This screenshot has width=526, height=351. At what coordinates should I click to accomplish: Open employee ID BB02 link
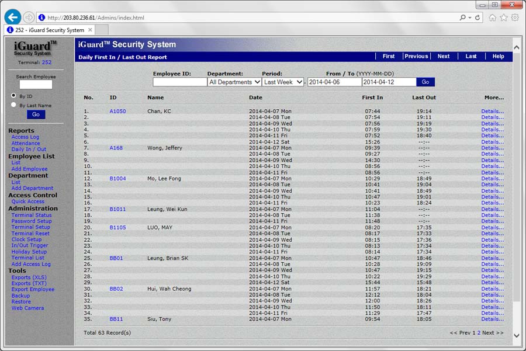point(116,289)
